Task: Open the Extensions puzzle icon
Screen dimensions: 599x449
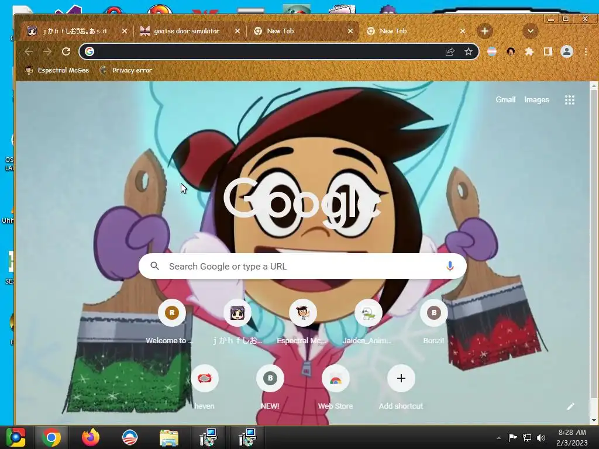Action: click(529, 51)
